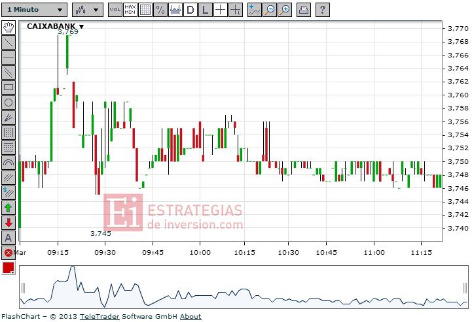The height and width of the screenshot is (322, 472).
Task: Click the 3,769 high price label
Action: [x=67, y=32]
